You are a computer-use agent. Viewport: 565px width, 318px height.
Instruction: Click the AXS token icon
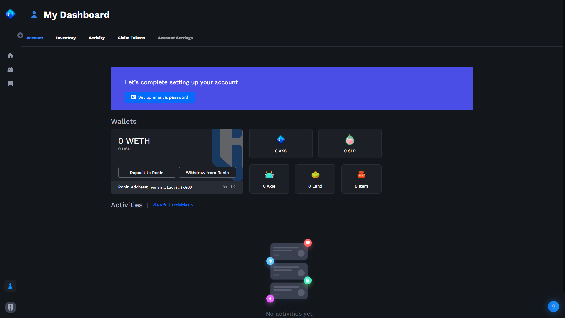click(281, 139)
